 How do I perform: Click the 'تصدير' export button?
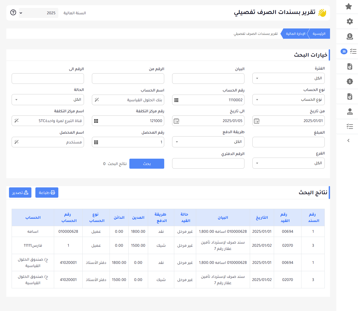pyautogui.click(x=20, y=193)
